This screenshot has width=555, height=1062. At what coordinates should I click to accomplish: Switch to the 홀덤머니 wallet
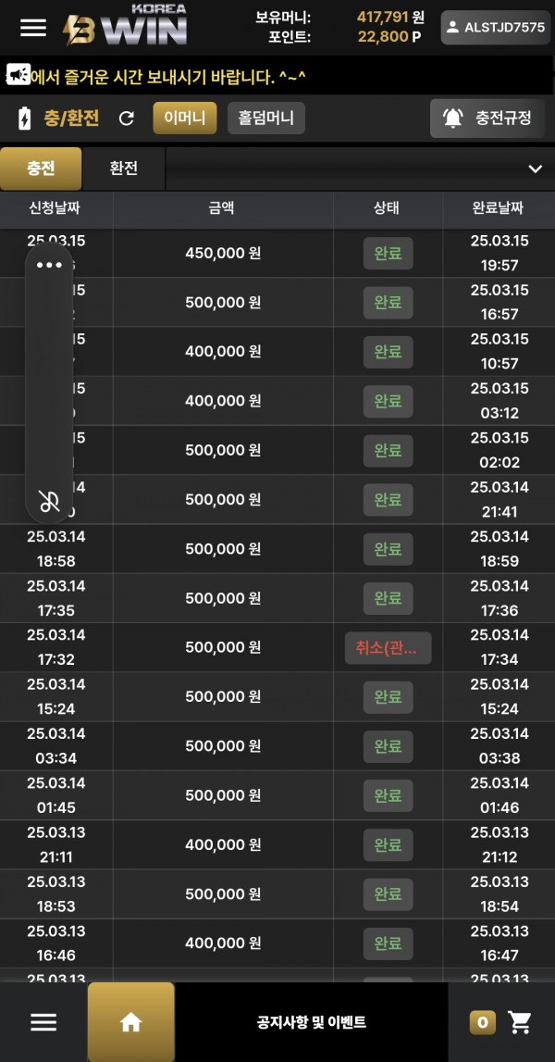coord(265,118)
